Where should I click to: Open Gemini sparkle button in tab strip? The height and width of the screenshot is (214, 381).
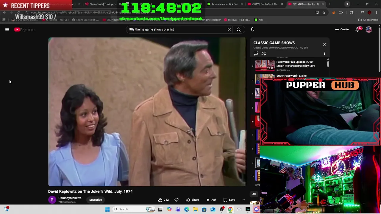[347, 4]
